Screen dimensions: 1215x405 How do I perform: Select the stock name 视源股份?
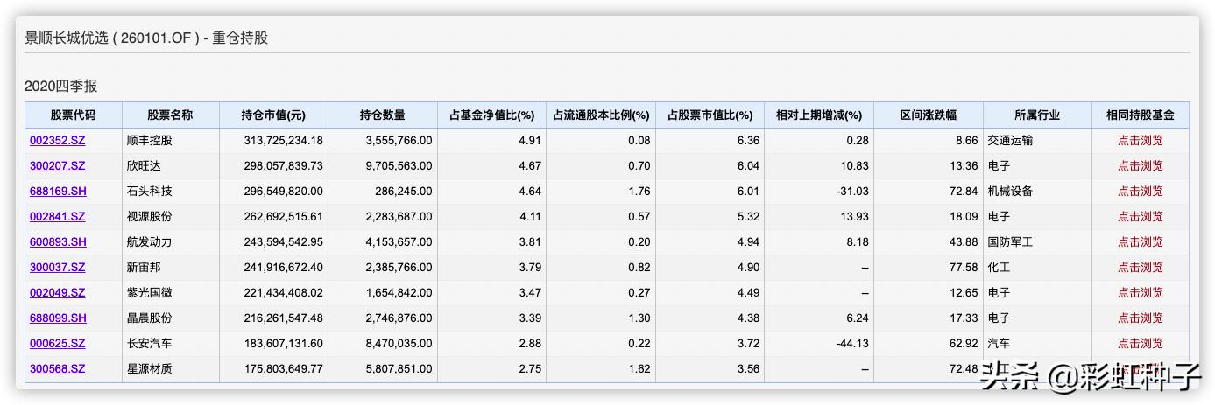click(x=150, y=216)
